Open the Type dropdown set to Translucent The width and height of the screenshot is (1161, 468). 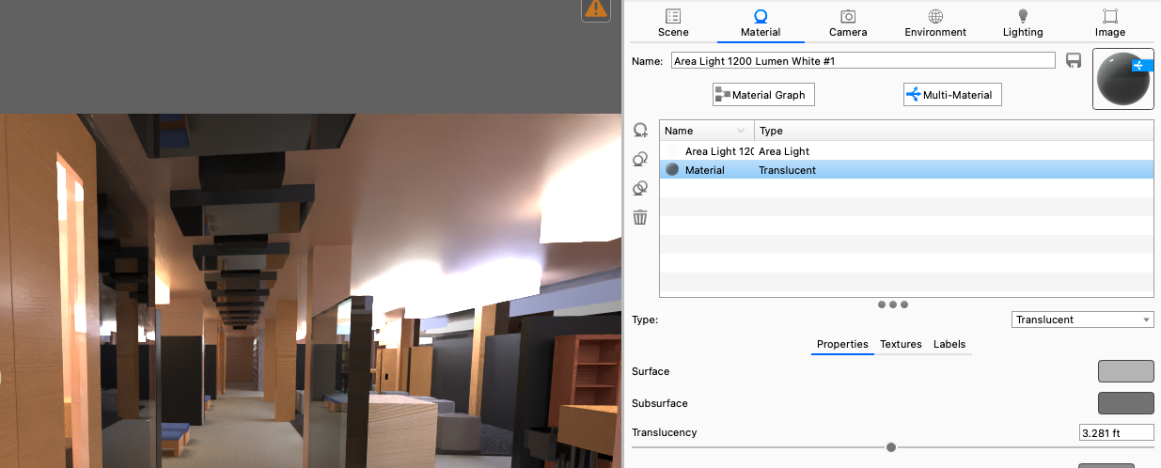click(1083, 320)
